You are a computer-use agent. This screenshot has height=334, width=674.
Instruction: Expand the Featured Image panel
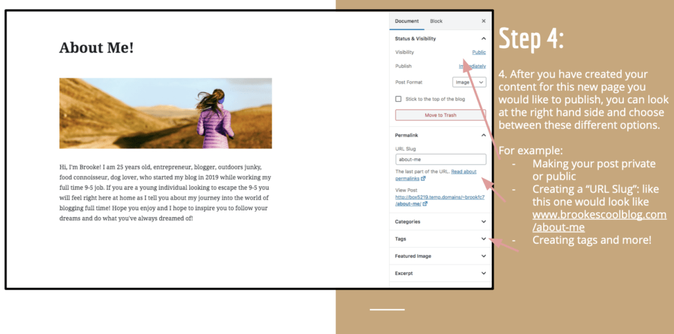pyautogui.click(x=483, y=256)
